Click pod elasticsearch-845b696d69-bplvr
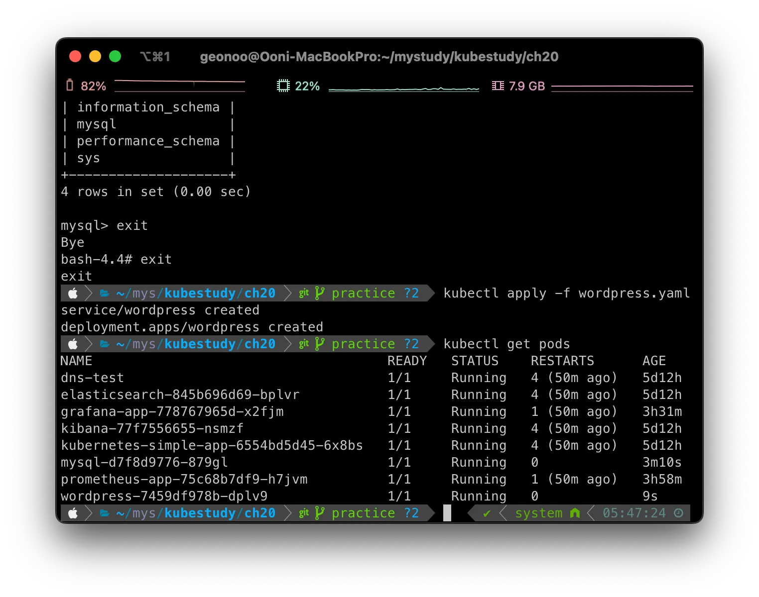759x597 pixels. 180,395
